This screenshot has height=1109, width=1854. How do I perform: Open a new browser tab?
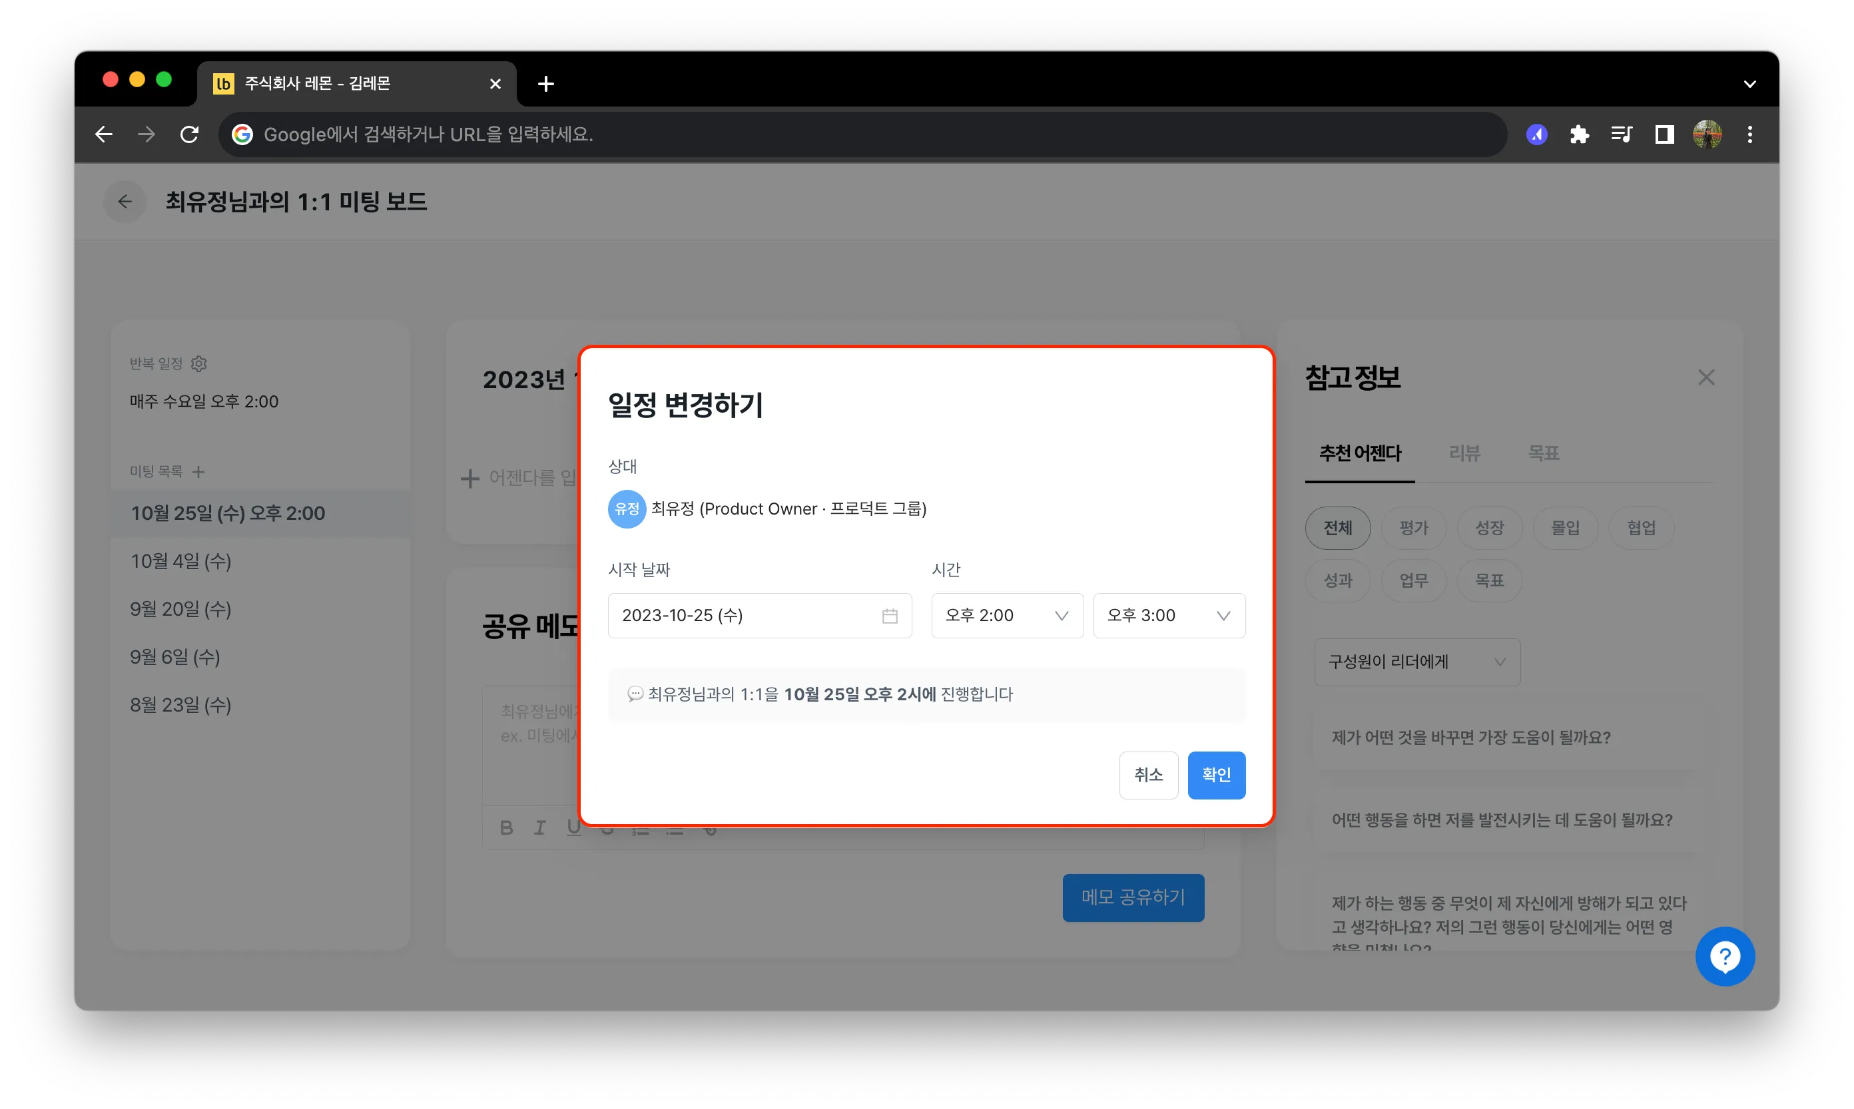tap(545, 84)
